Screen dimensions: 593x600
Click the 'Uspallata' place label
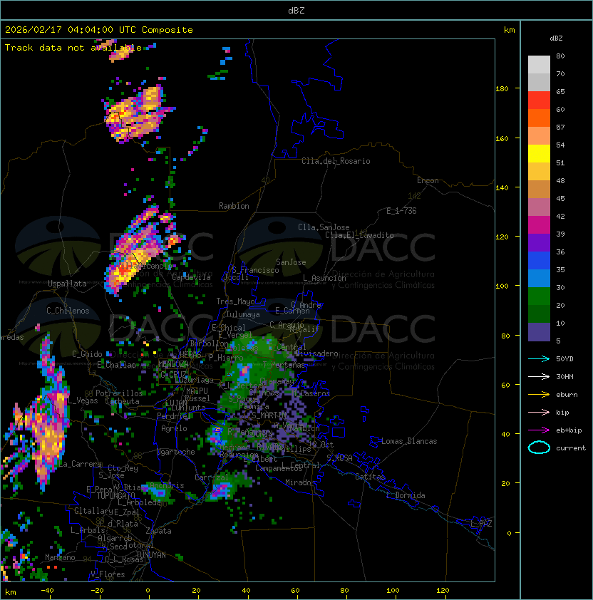coord(67,284)
